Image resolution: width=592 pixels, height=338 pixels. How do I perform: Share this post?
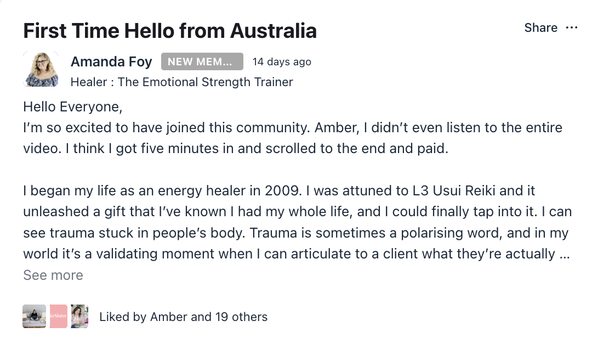[x=540, y=28]
